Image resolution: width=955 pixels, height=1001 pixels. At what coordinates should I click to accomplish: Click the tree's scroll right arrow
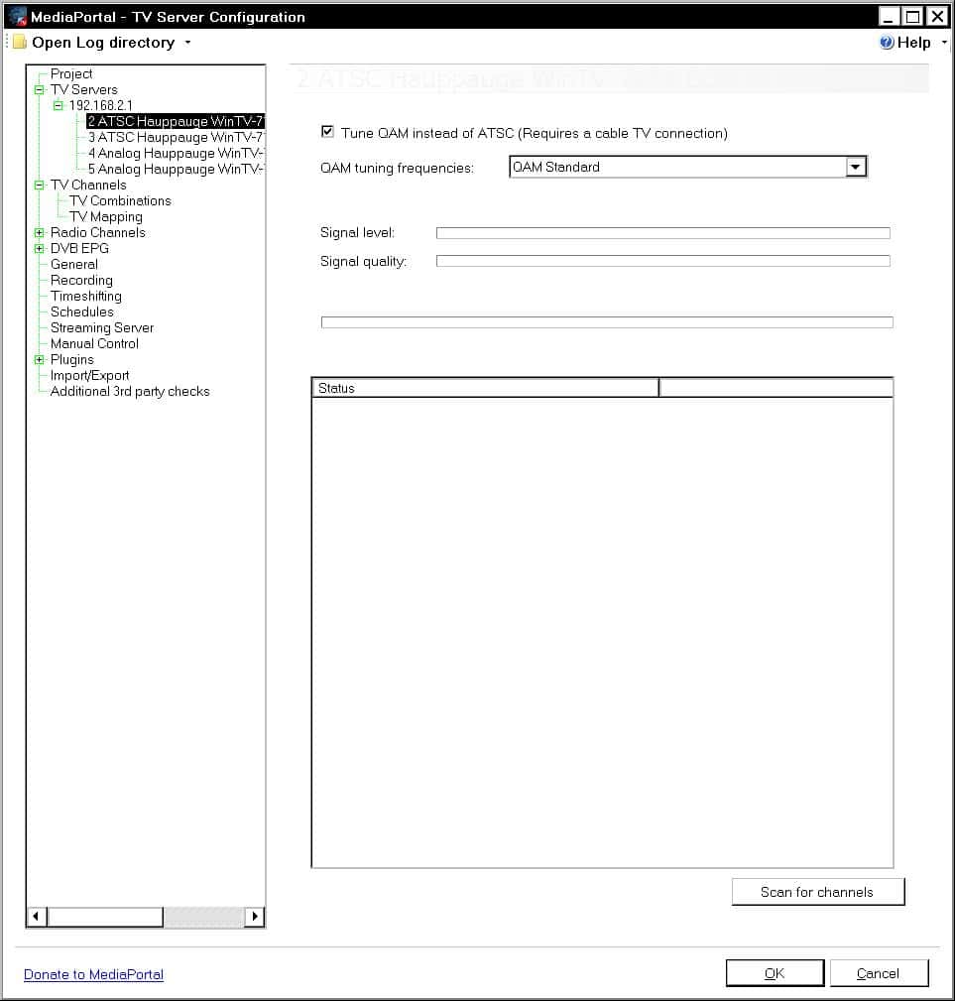[x=255, y=917]
